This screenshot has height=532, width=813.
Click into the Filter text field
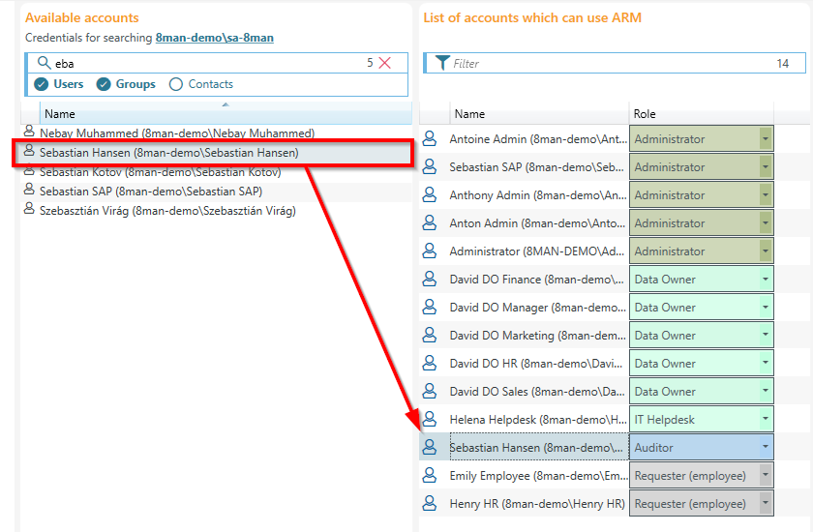pyautogui.click(x=600, y=64)
